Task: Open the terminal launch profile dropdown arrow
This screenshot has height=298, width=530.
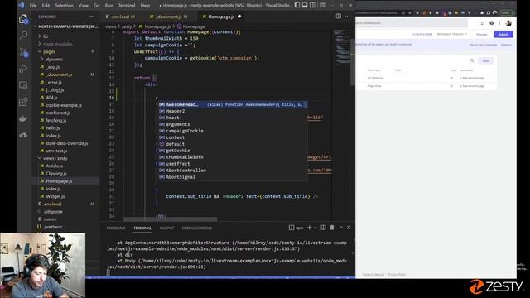Action: [x=315, y=228]
